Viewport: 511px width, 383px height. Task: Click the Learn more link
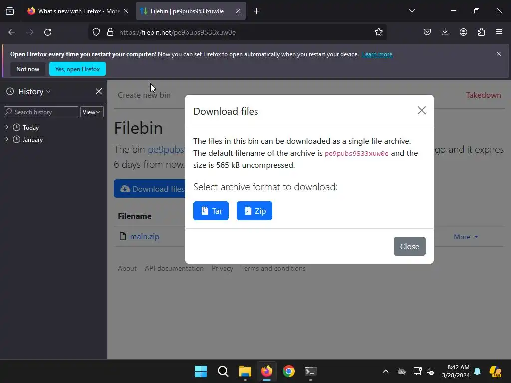coord(377,54)
